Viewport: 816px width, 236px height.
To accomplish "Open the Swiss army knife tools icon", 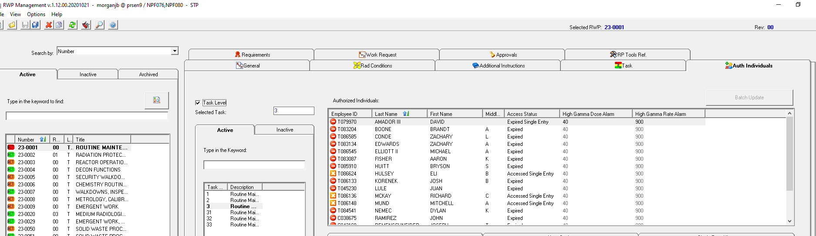I will click(86, 25).
